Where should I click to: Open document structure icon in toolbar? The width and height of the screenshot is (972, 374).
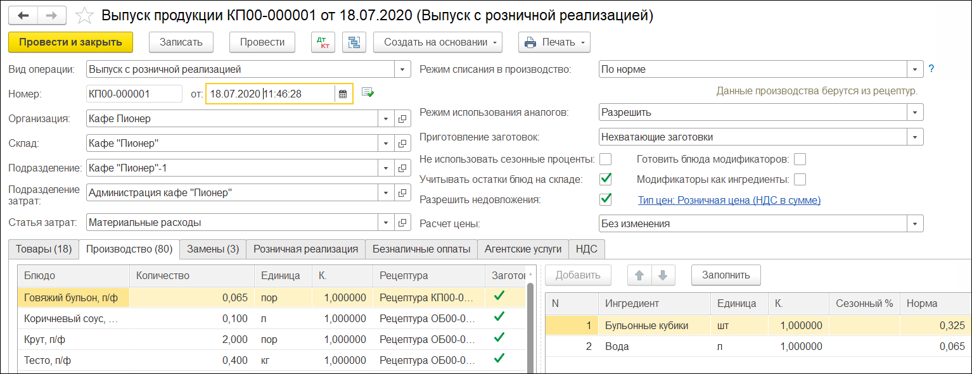click(x=354, y=42)
